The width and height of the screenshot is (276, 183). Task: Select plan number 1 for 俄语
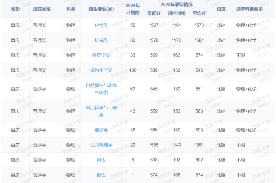[133, 175]
